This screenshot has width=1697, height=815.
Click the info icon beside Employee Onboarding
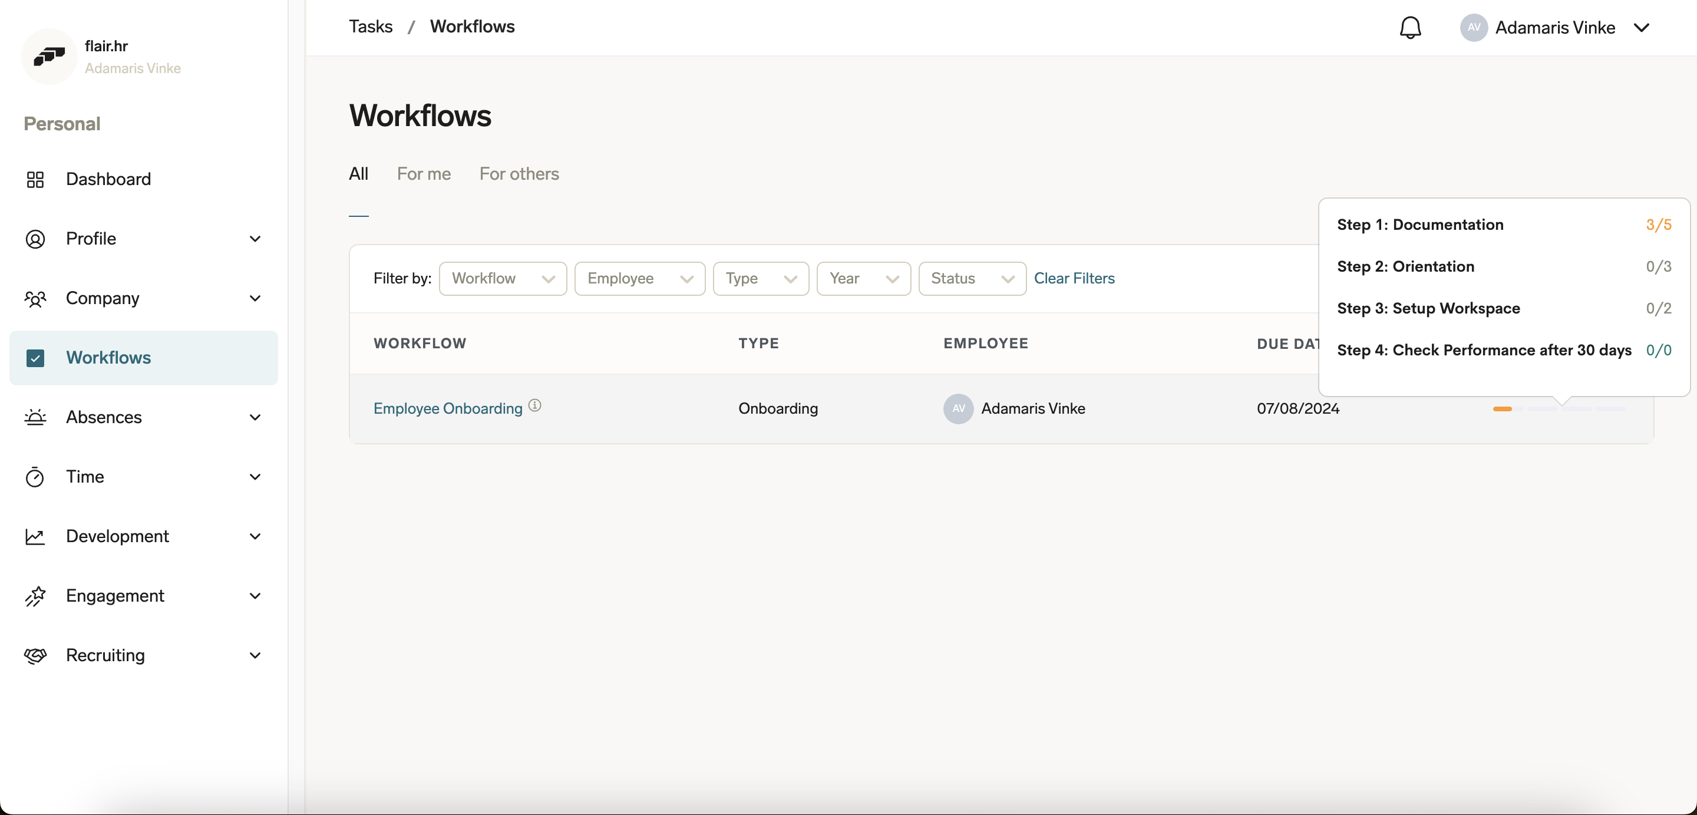tap(535, 404)
